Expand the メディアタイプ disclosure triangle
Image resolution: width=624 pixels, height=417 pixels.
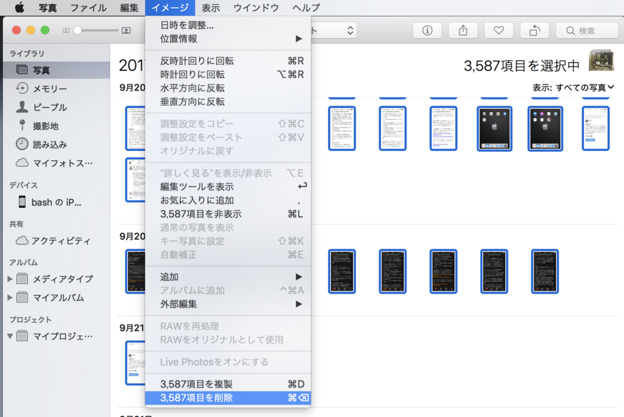pos(10,279)
